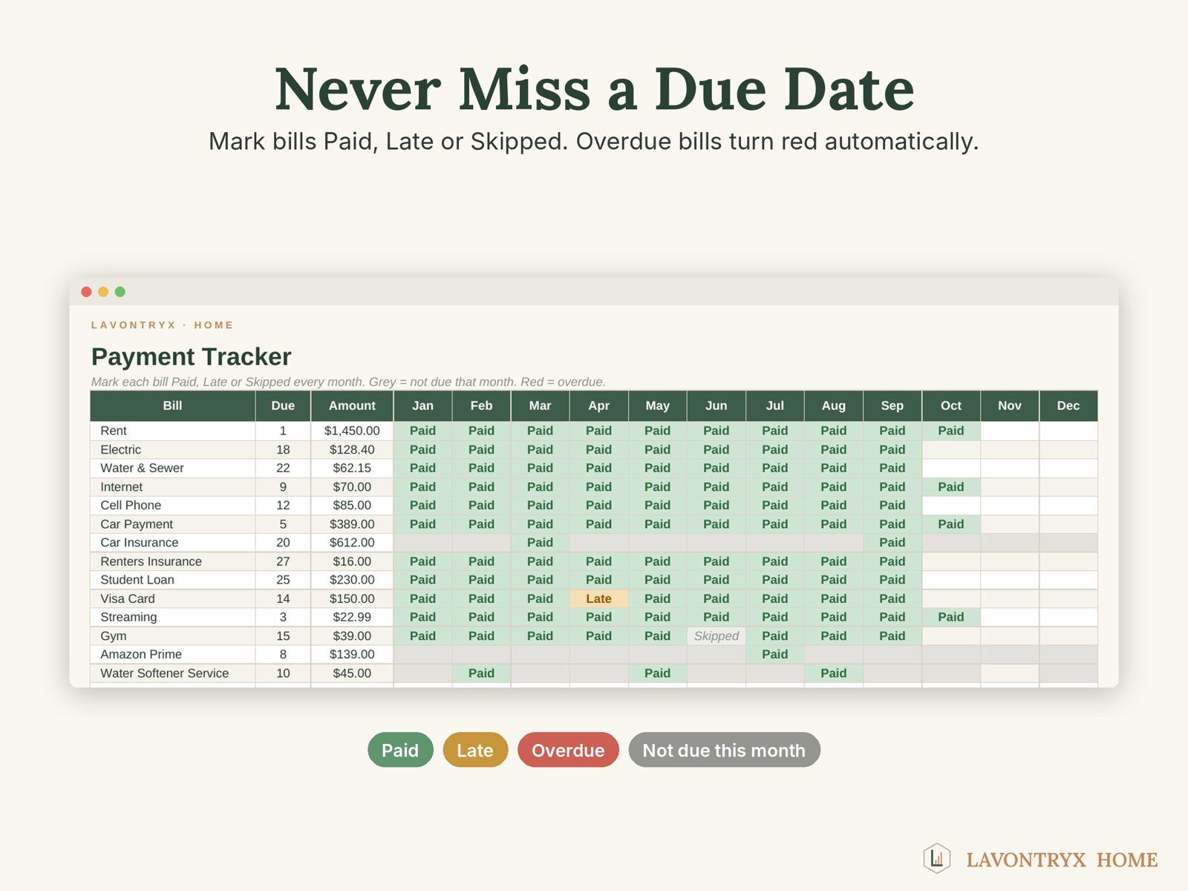Click the $1,450.00 amount cell for Rent
The width and height of the screenshot is (1188, 891).
(352, 431)
